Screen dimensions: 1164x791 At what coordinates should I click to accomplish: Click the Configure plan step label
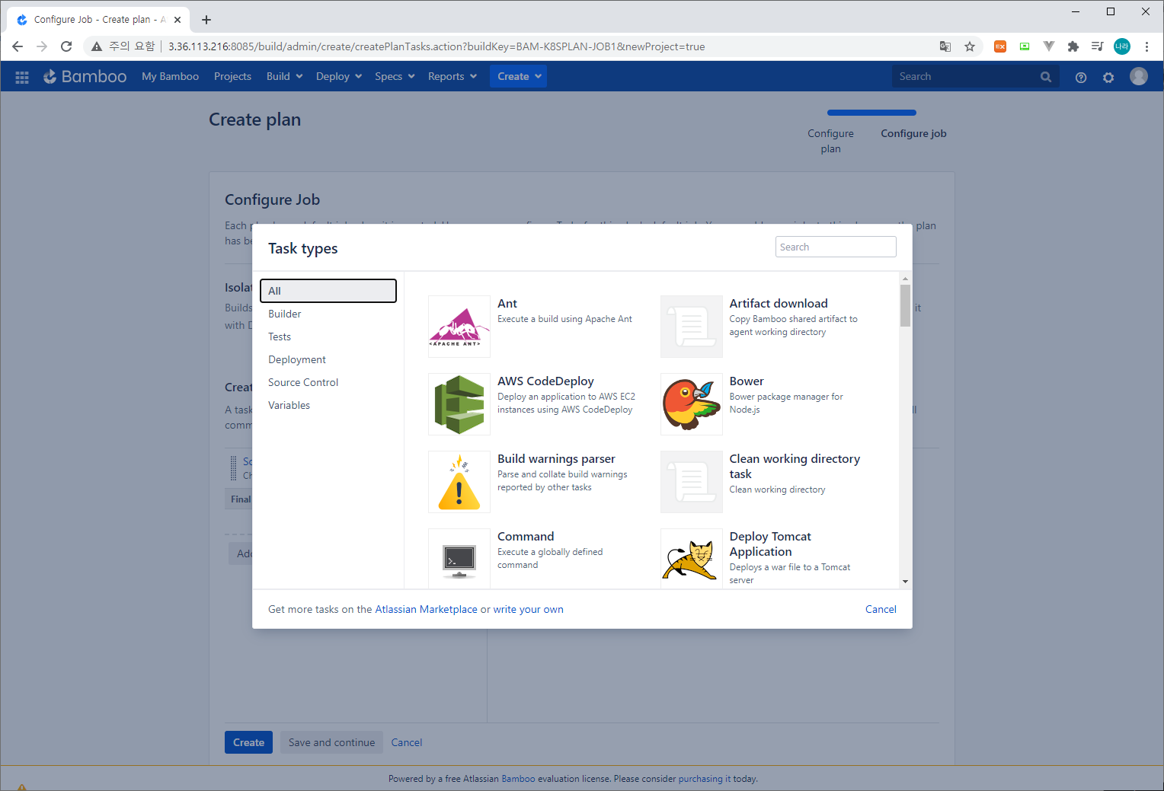tap(830, 141)
